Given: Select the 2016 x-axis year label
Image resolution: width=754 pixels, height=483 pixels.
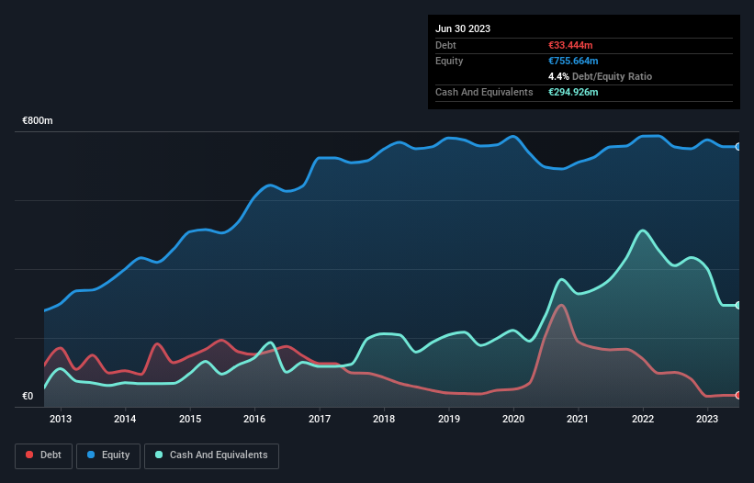Looking at the screenshot, I should pos(254,420).
